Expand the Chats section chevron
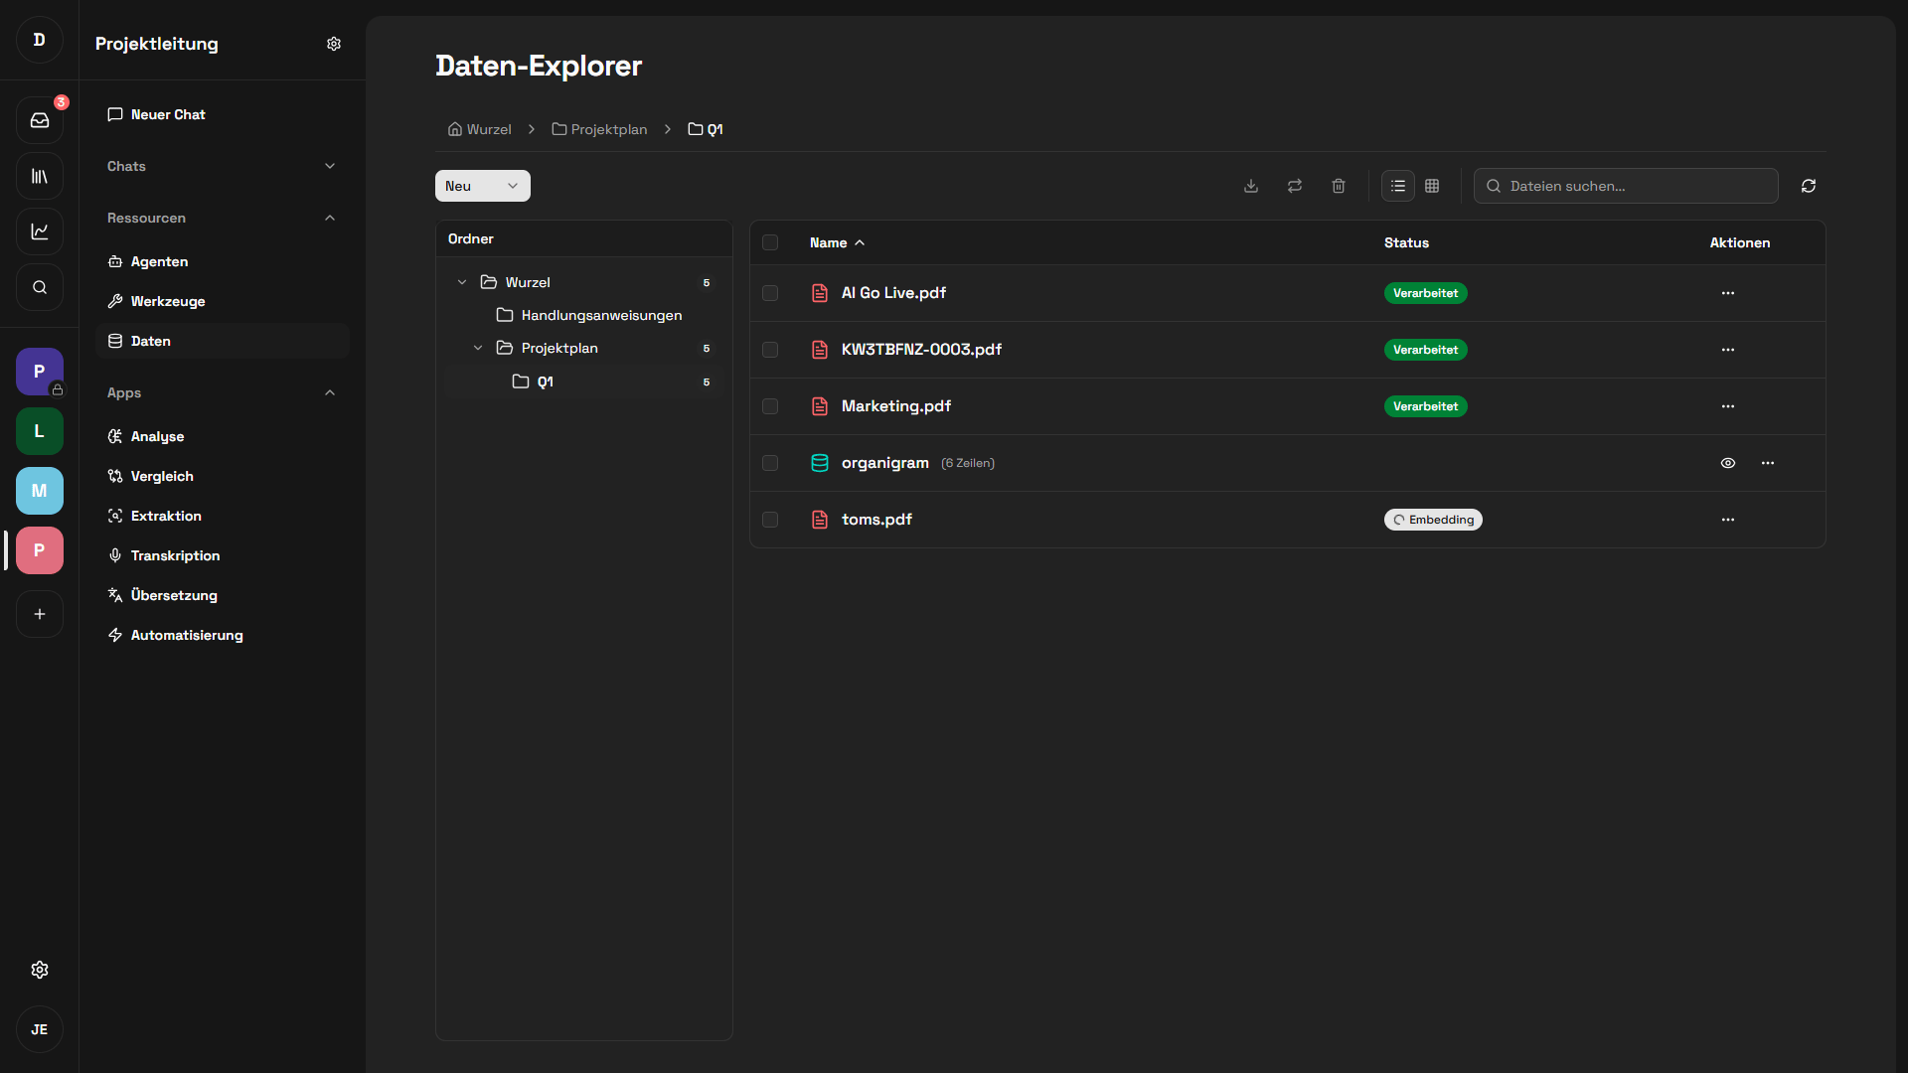Viewport: 1908px width, 1073px height. [x=330, y=166]
